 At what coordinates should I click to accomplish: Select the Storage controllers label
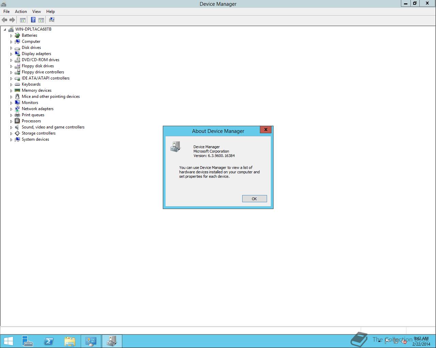38,133
